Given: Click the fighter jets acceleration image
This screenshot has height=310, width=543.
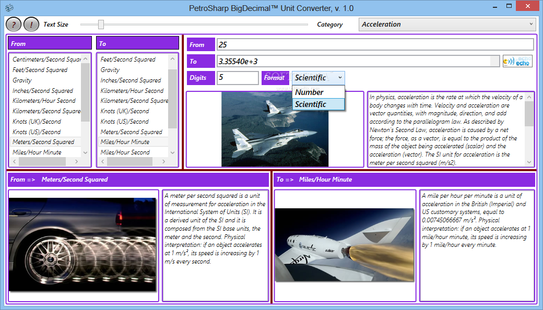Looking at the screenshot, I should click(x=275, y=129).
